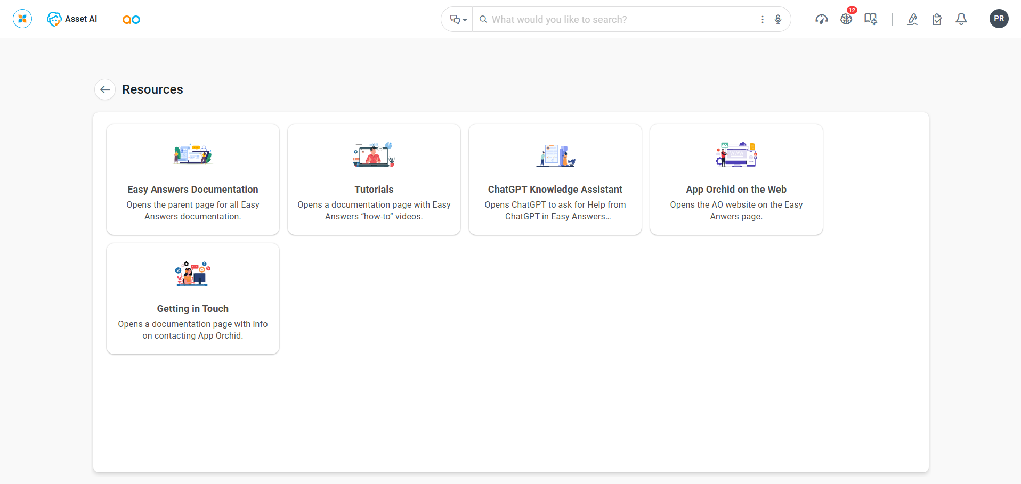Expand the chat mode dropdown in search bar
This screenshot has width=1021, height=484.
[458, 20]
